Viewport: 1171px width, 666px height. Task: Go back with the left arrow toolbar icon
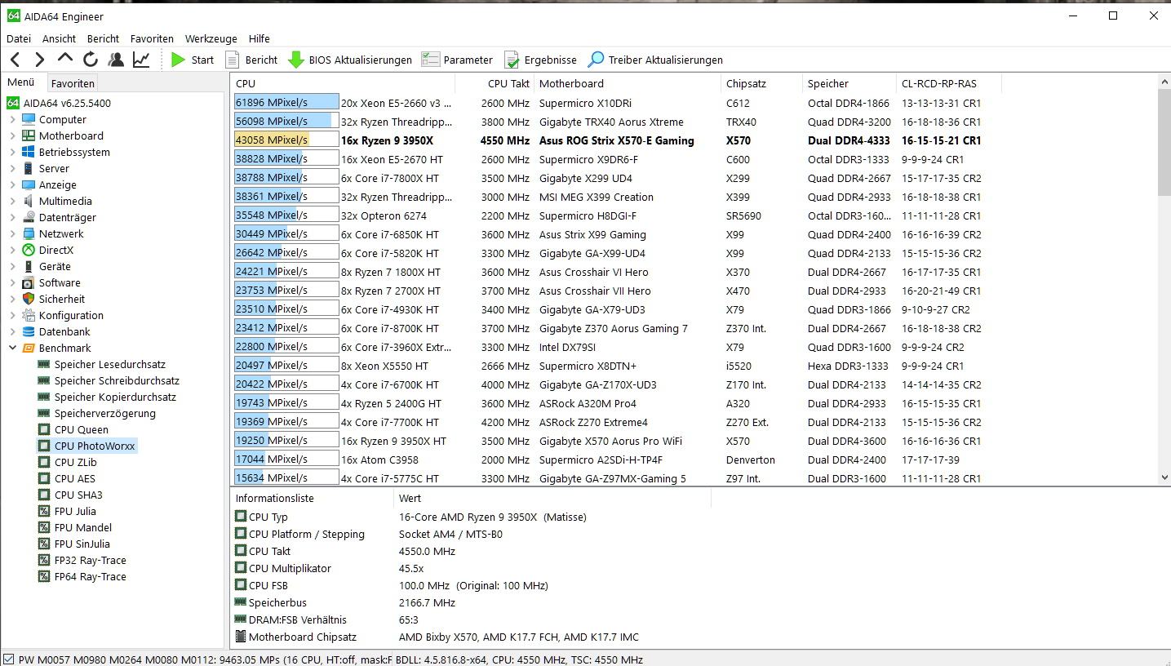click(15, 60)
